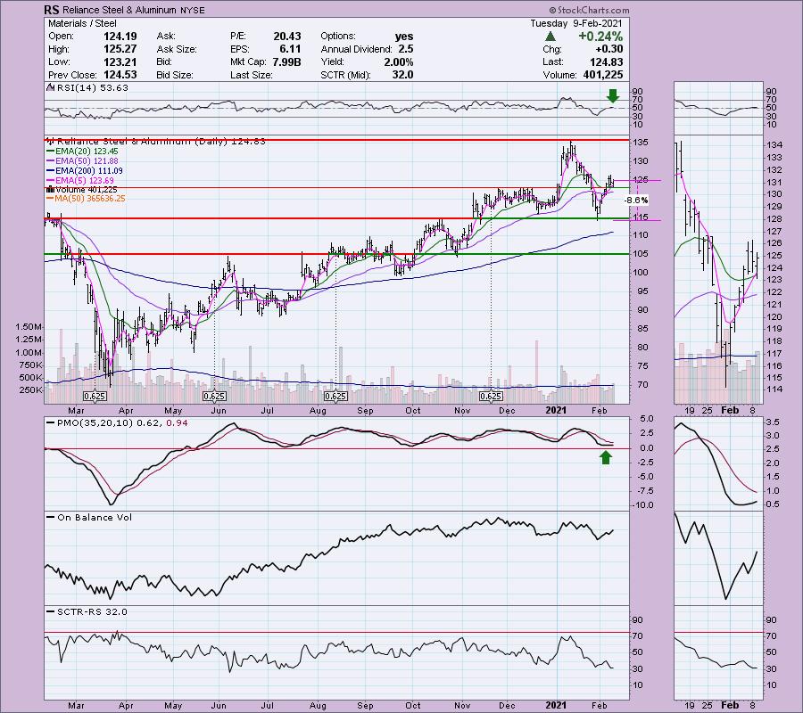Viewport: 803px width, 713px height.
Task: Click the 0.625 marker near June
Action: tap(214, 396)
